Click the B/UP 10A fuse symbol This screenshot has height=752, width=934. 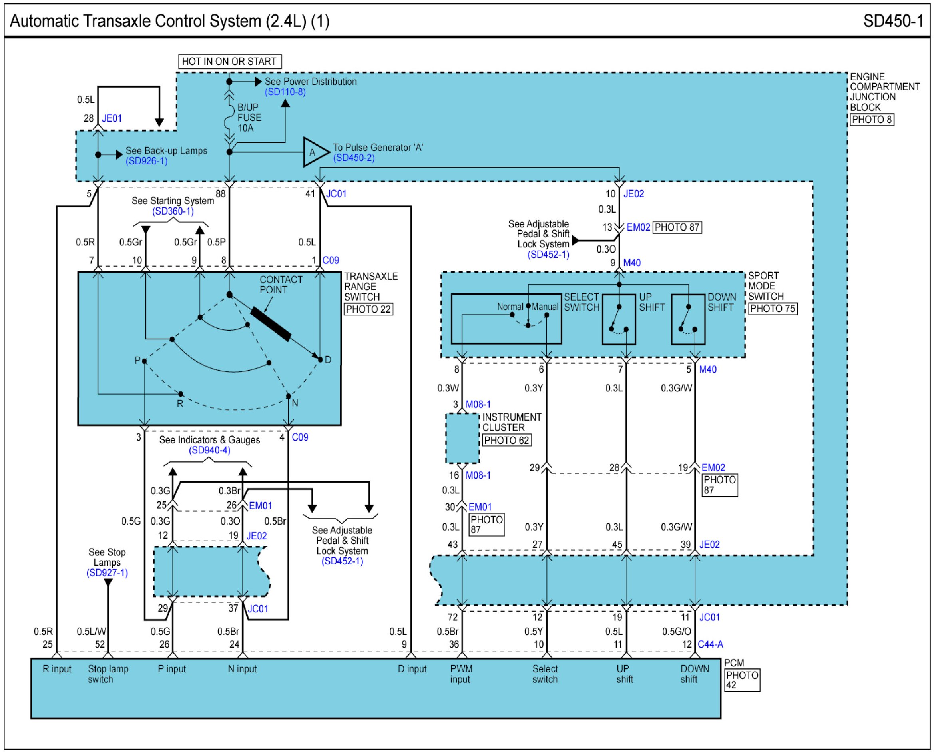[229, 118]
